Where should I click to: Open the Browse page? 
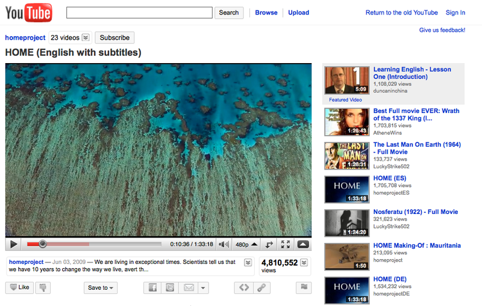(x=266, y=13)
